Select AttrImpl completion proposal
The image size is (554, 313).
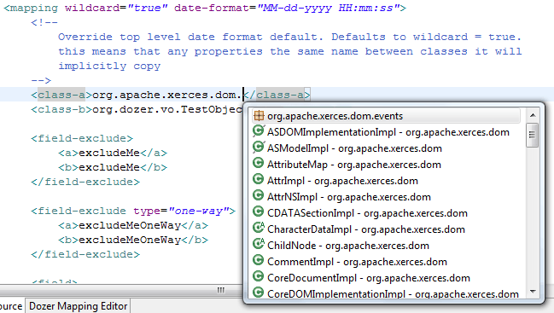coord(386,181)
